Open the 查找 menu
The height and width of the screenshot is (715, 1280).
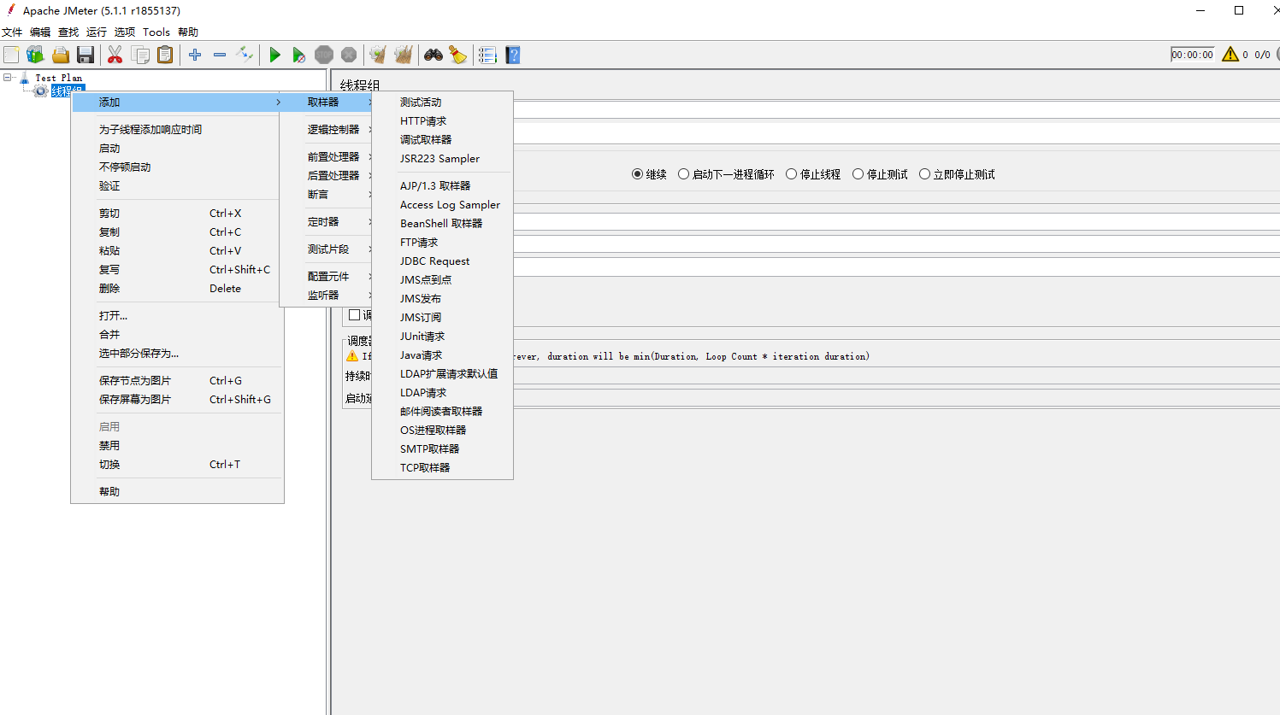coord(68,32)
